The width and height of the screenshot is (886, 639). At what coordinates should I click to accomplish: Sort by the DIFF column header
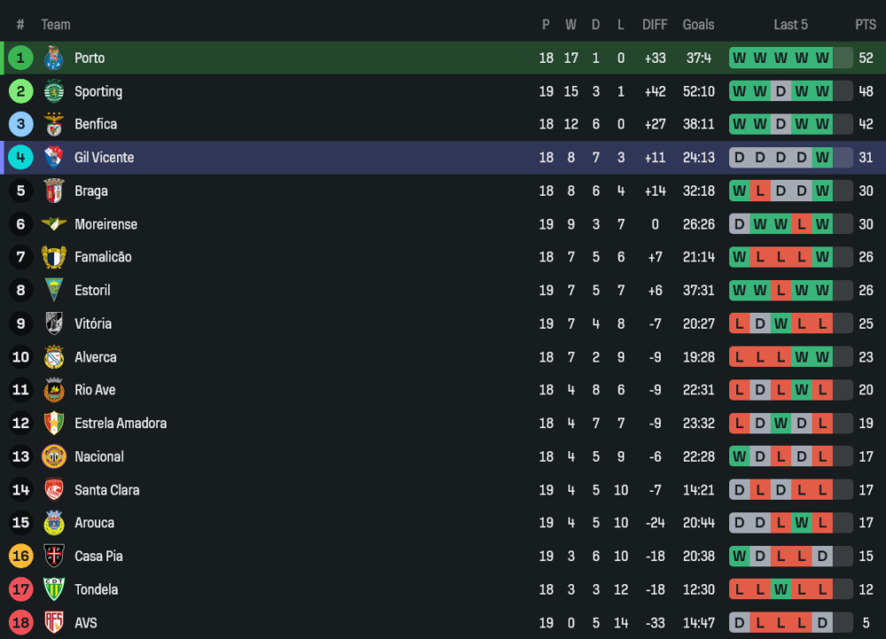pyautogui.click(x=655, y=25)
